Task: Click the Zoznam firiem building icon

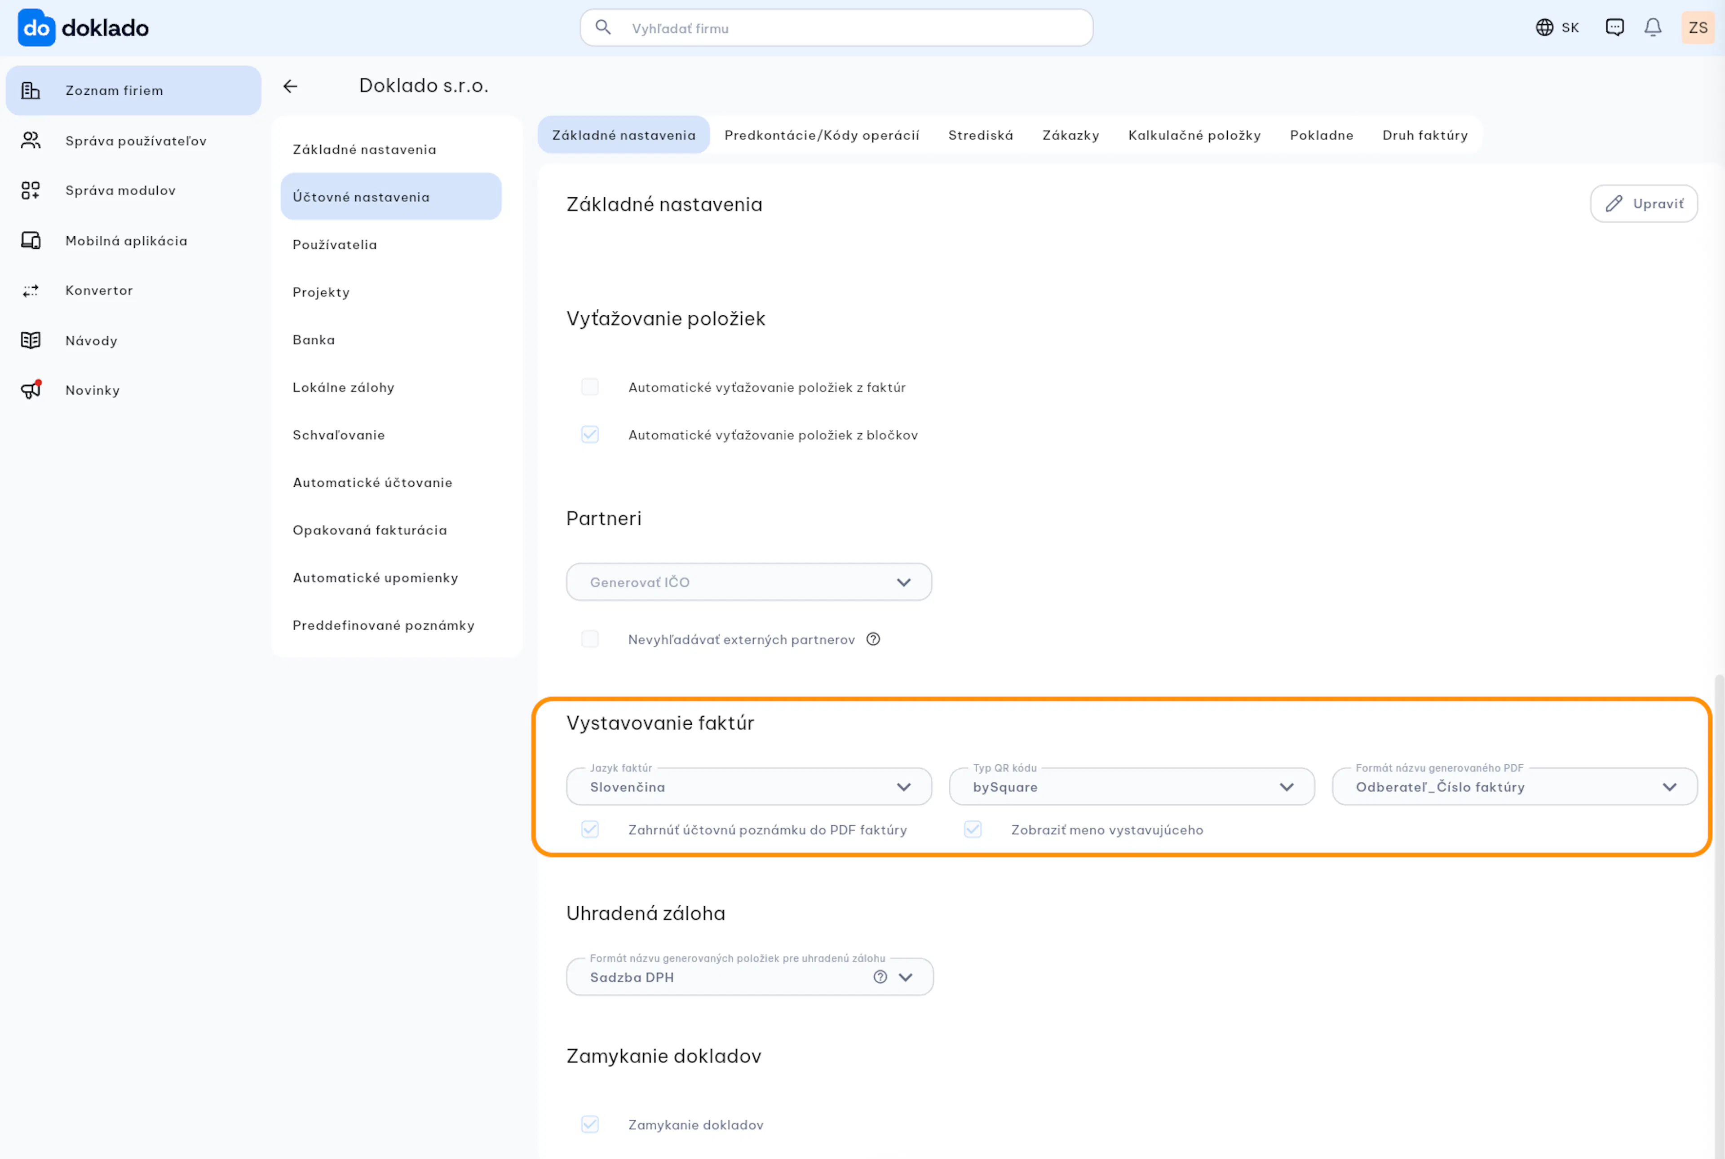Action: tap(30, 90)
